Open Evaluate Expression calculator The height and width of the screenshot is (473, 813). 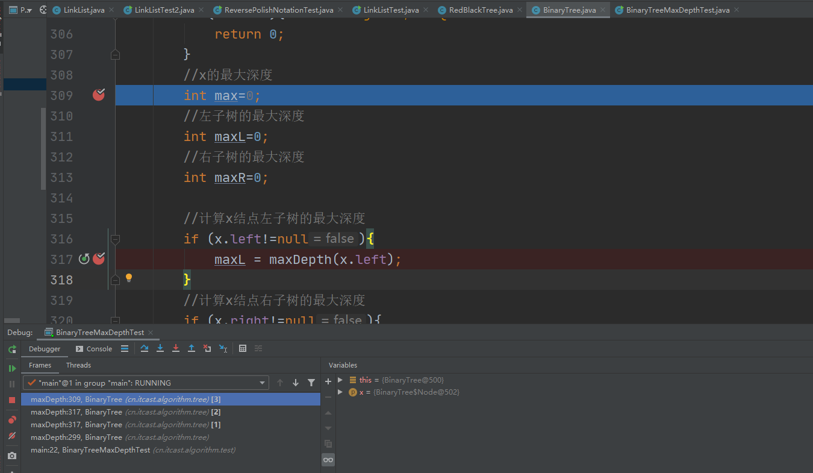click(243, 348)
